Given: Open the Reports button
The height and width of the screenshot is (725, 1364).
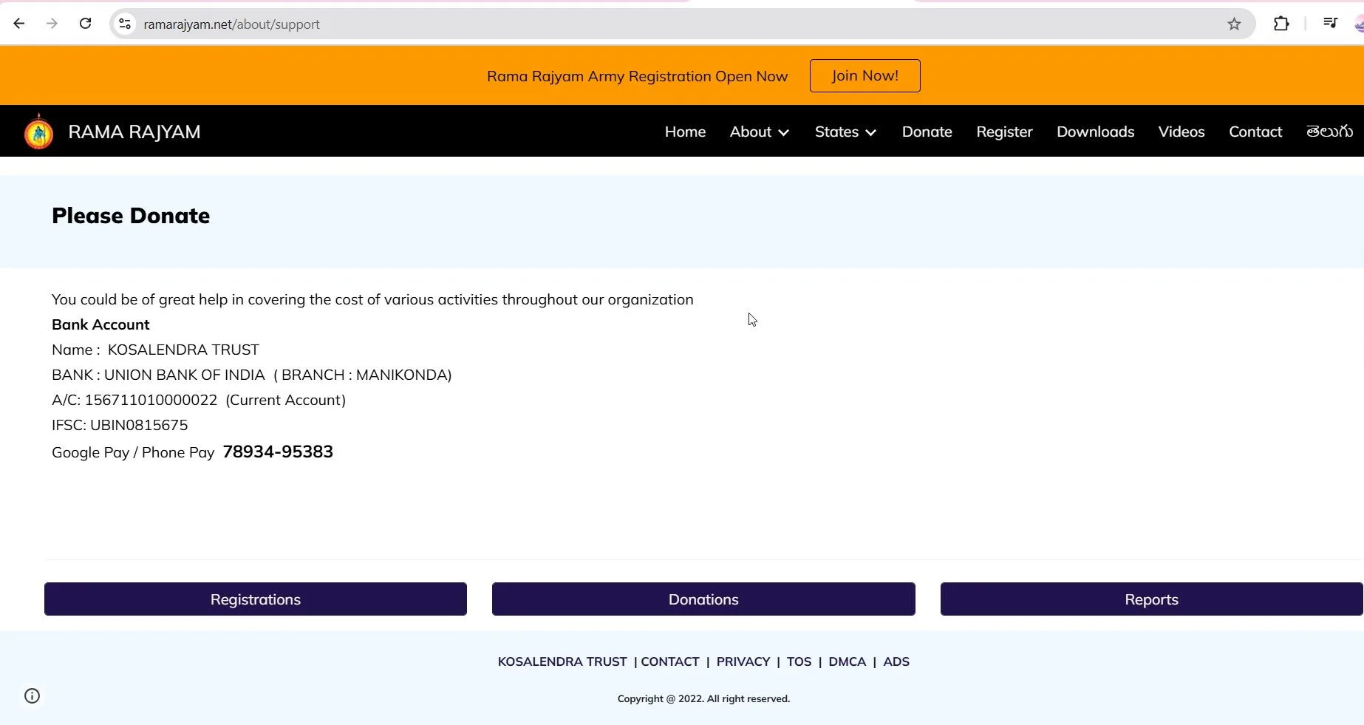Looking at the screenshot, I should [1150, 599].
